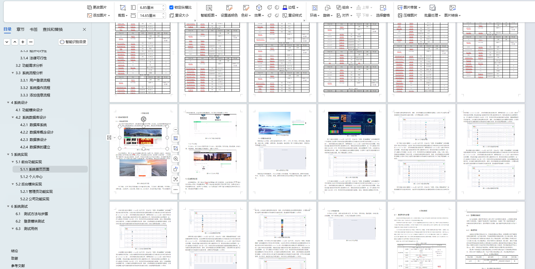The height and width of the screenshot is (269, 535).
Task: Open the 边框 border dropdown
Action: pyautogui.click(x=290, y=7)
